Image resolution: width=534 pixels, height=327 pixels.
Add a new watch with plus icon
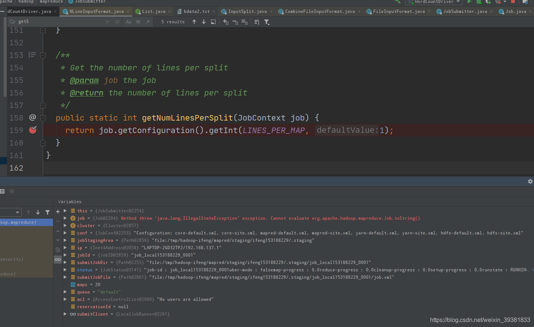coord(58,212)
